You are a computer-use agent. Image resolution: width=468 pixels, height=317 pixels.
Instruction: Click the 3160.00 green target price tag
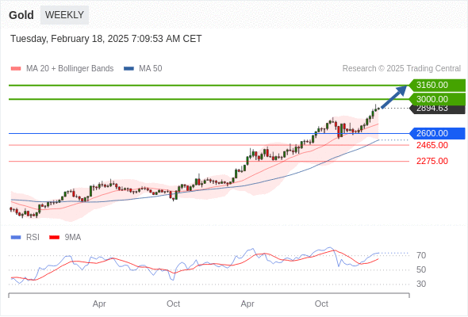(x=437, y=86)
